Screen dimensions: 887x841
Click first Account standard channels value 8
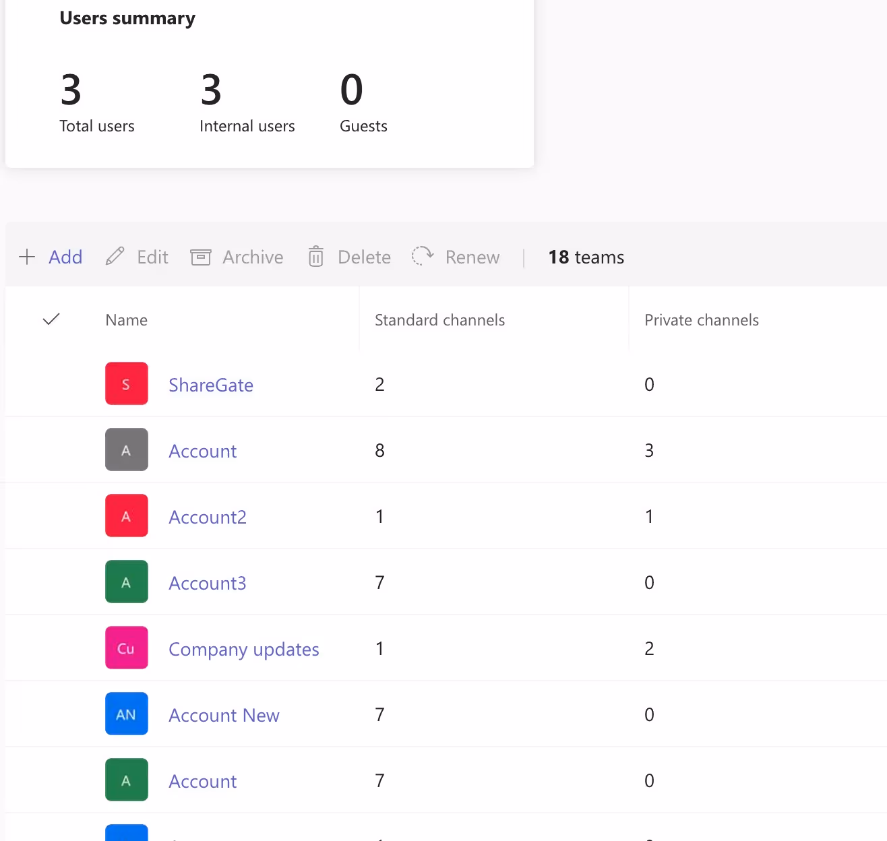(x=379, y=450)
